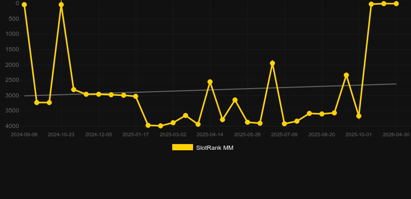Select the data point above 2024-12-05
This screenshot has height=199, width=411.
click(x=98, y=94)
